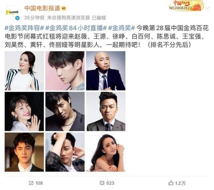The image size is (214, 190).
Task: Click the blue verified badge on avatar
Action: (x=17, y=18)
